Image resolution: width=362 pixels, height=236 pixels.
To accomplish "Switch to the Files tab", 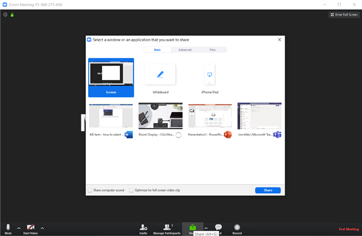I will click(213, 50).
